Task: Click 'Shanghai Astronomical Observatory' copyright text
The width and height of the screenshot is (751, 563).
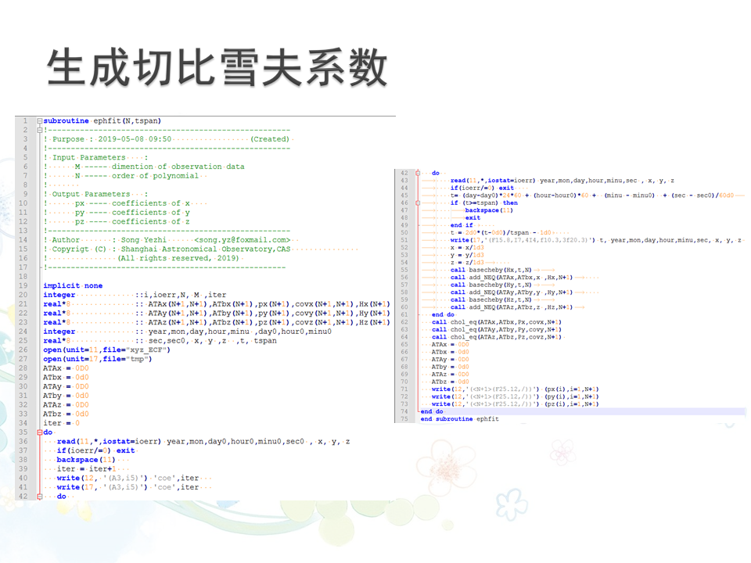Action: [196, 249]
